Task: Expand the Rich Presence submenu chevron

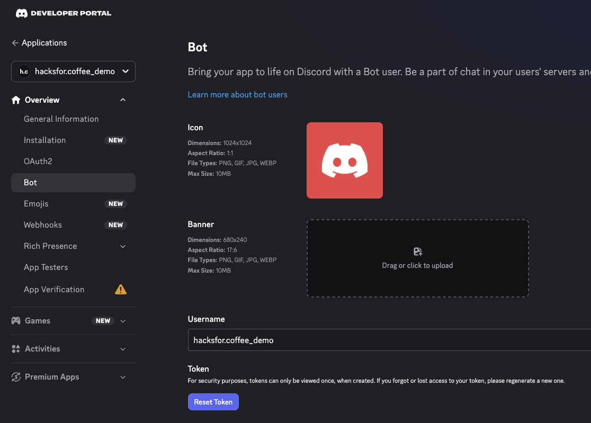Action: tap(123, 246)
